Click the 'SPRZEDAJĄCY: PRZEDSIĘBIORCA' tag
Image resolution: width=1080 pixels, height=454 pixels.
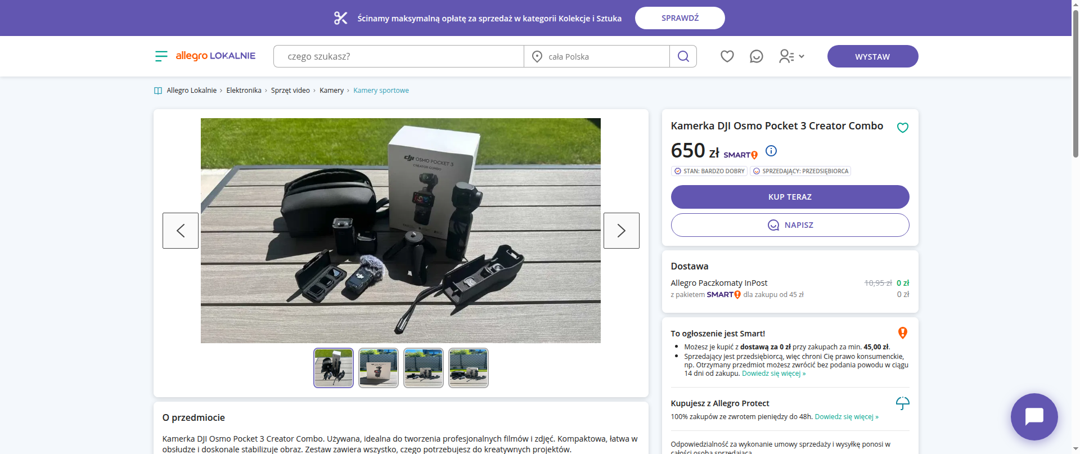point(800,171)
